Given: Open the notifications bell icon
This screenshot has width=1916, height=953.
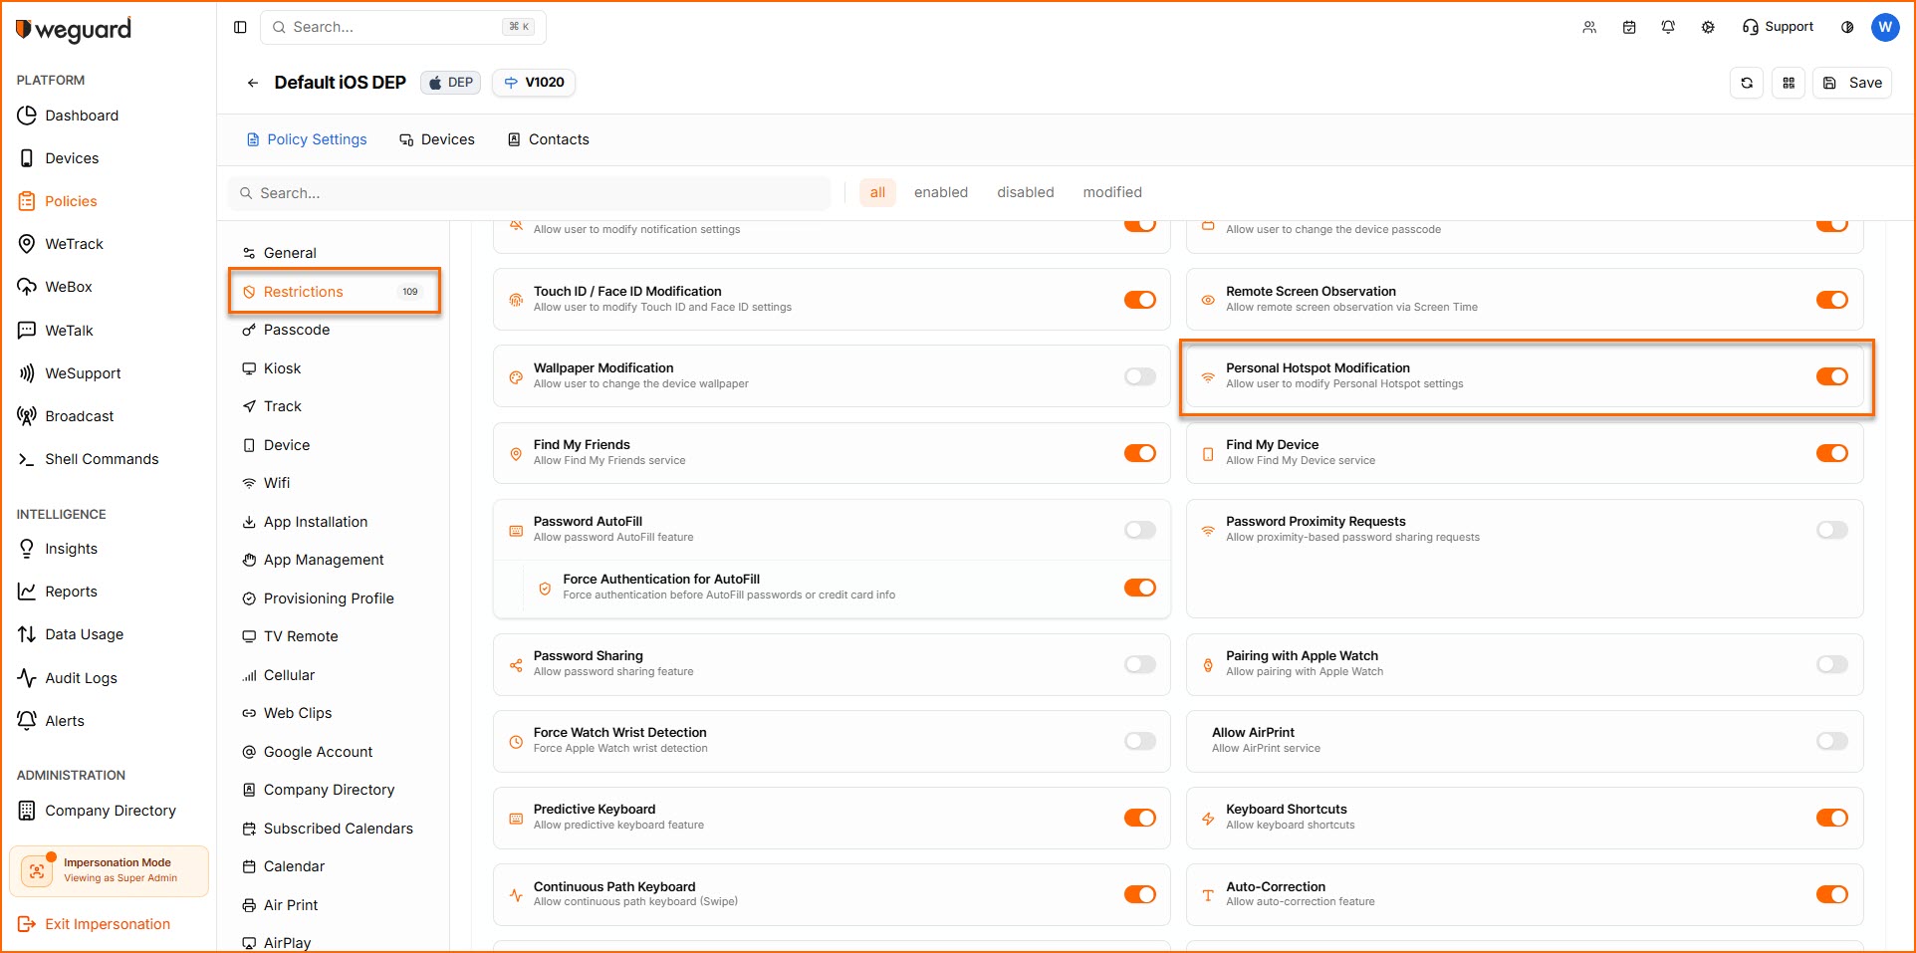Looking at the screenshot, I should click(1668, 27).
